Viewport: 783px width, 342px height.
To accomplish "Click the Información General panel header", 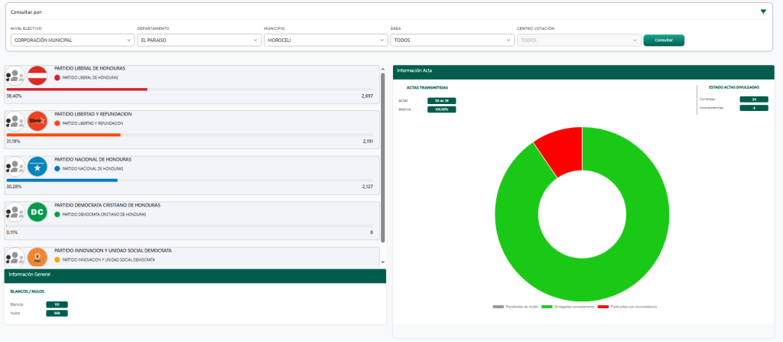I will pos(195,274).
